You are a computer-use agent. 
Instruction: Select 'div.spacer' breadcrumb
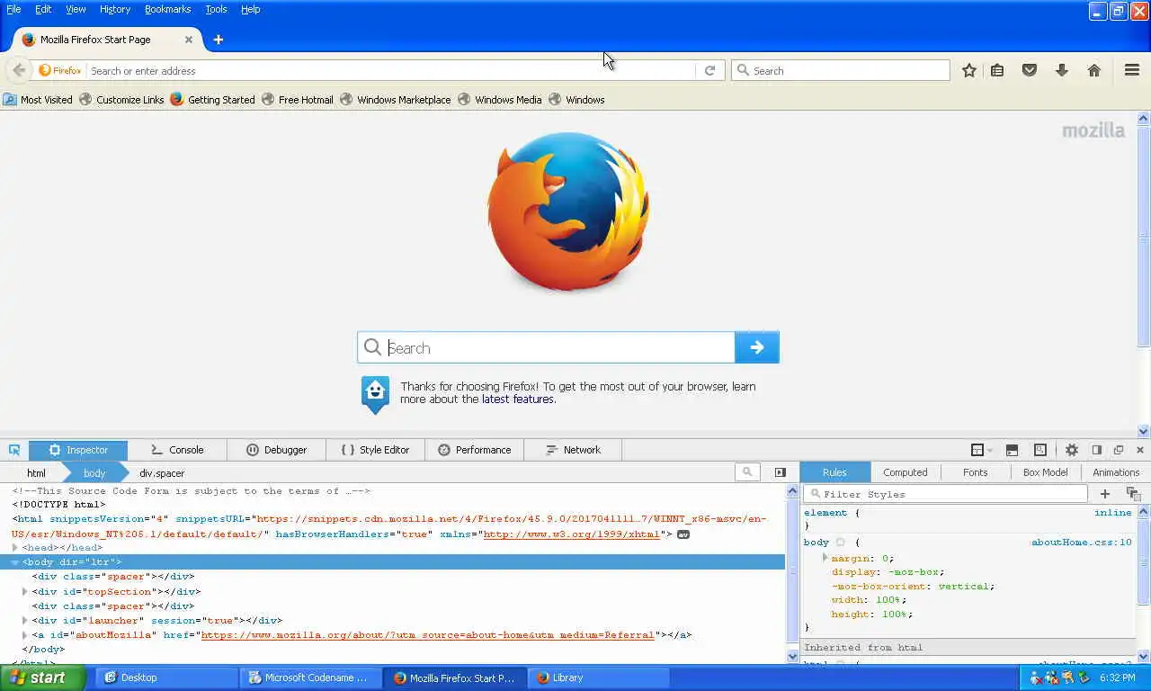point(162,472)
